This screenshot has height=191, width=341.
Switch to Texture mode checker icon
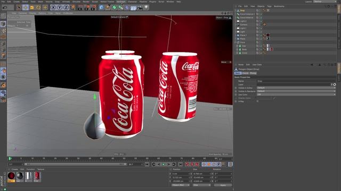3,31
